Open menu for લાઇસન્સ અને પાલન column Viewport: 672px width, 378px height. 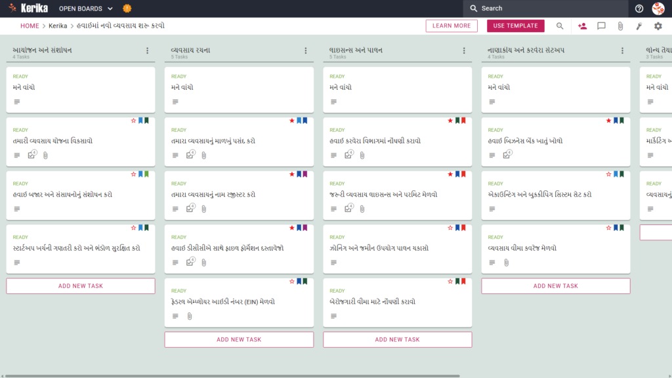click(464, 51)
